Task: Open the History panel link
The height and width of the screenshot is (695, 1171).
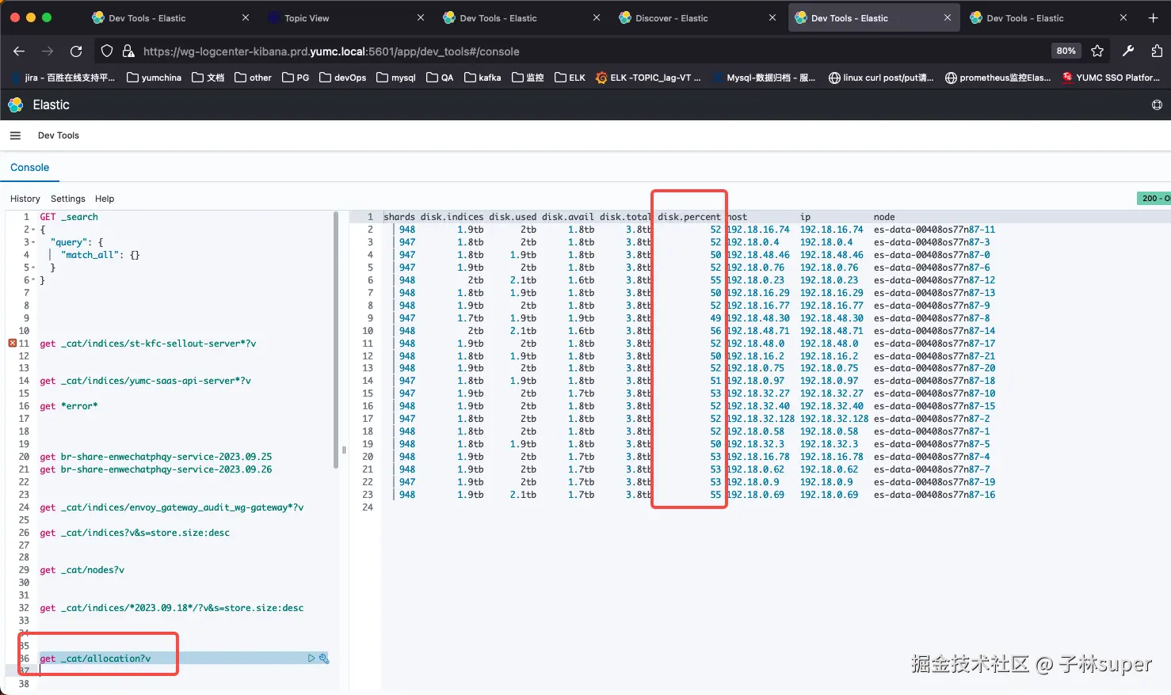Action: click(25, 199)
